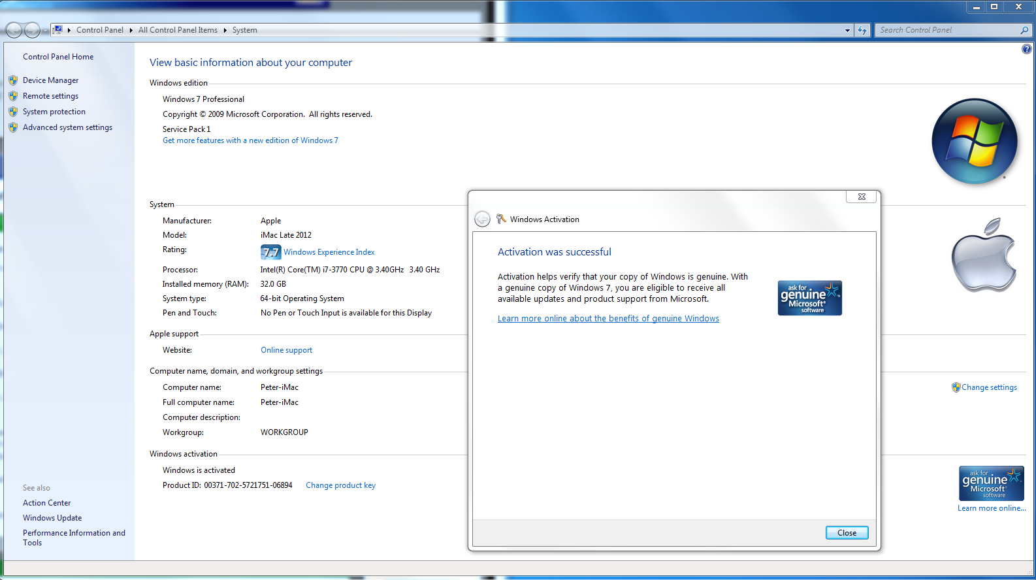
Task: Maximize the System Control Panel window
Action: tap(994, 7)
